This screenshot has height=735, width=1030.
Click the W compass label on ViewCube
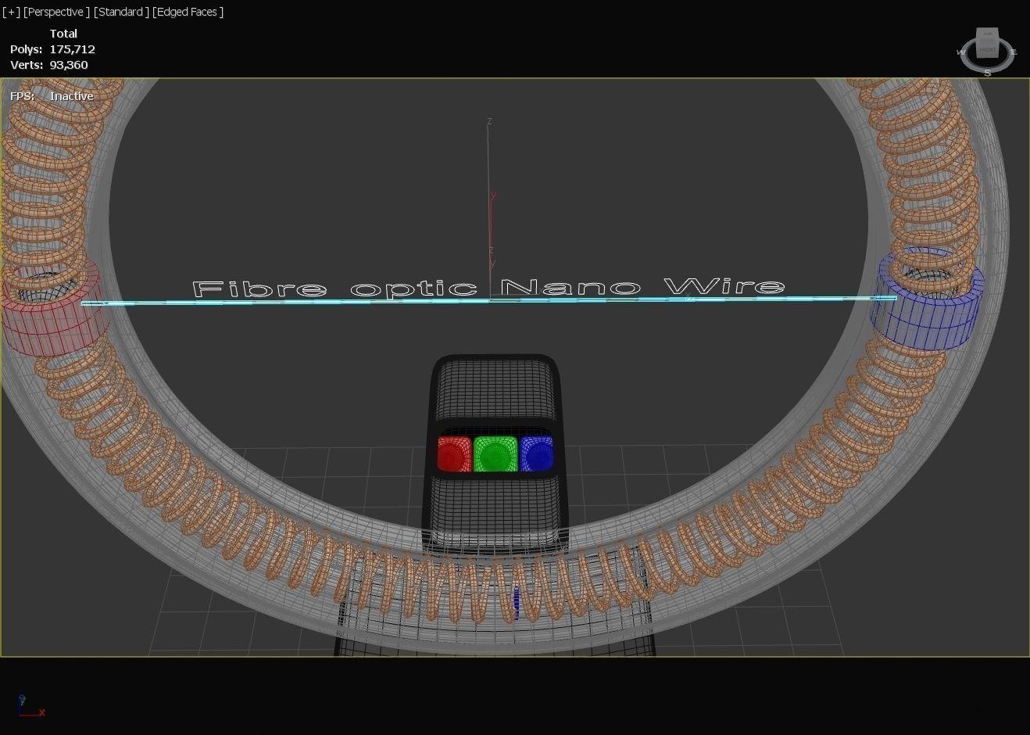961,52
